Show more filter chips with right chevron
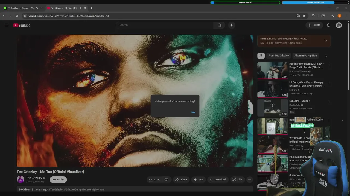The image size is (350, 196). pyautogui.click(x=326, y=56)
